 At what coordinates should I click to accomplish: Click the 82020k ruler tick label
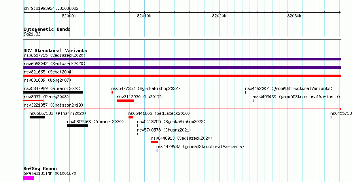click(x=220, y=16)
